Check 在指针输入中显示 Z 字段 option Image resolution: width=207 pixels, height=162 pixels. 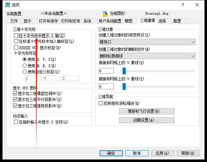click(16, 122)
